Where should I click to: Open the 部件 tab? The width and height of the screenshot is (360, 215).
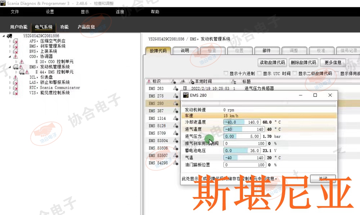267,51
